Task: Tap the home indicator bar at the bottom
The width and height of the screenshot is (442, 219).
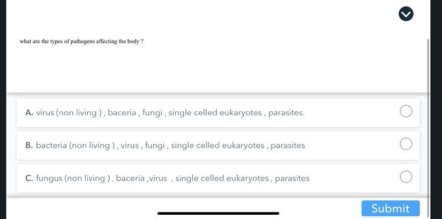Action: pos(218,213)
